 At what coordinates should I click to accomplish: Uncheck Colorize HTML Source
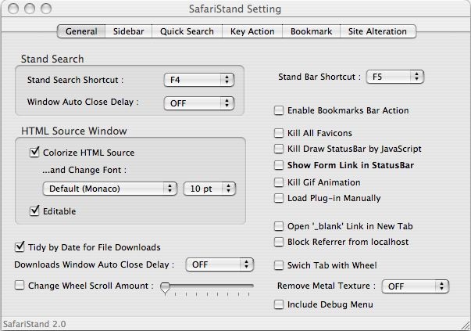coord(34,152)
